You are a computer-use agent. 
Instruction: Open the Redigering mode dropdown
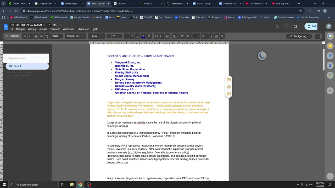(x=300, y=36)
